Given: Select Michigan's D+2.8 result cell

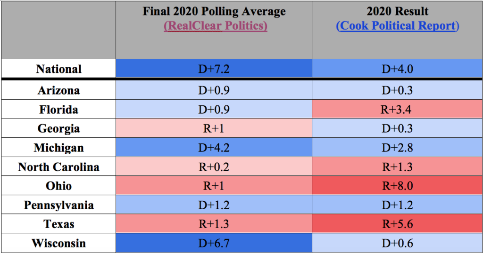Looking at the screenshot, I should click(x=397, y=147).
